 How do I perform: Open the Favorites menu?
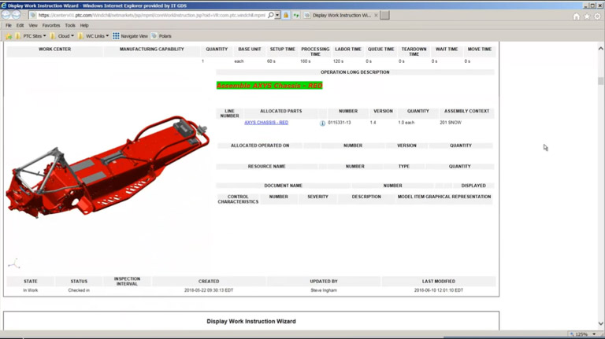51,25
